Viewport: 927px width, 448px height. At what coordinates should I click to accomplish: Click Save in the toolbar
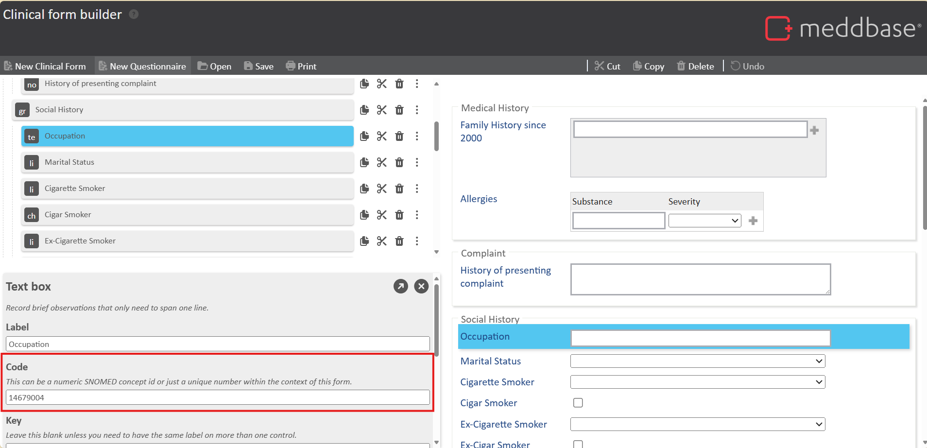coord(259,67)
